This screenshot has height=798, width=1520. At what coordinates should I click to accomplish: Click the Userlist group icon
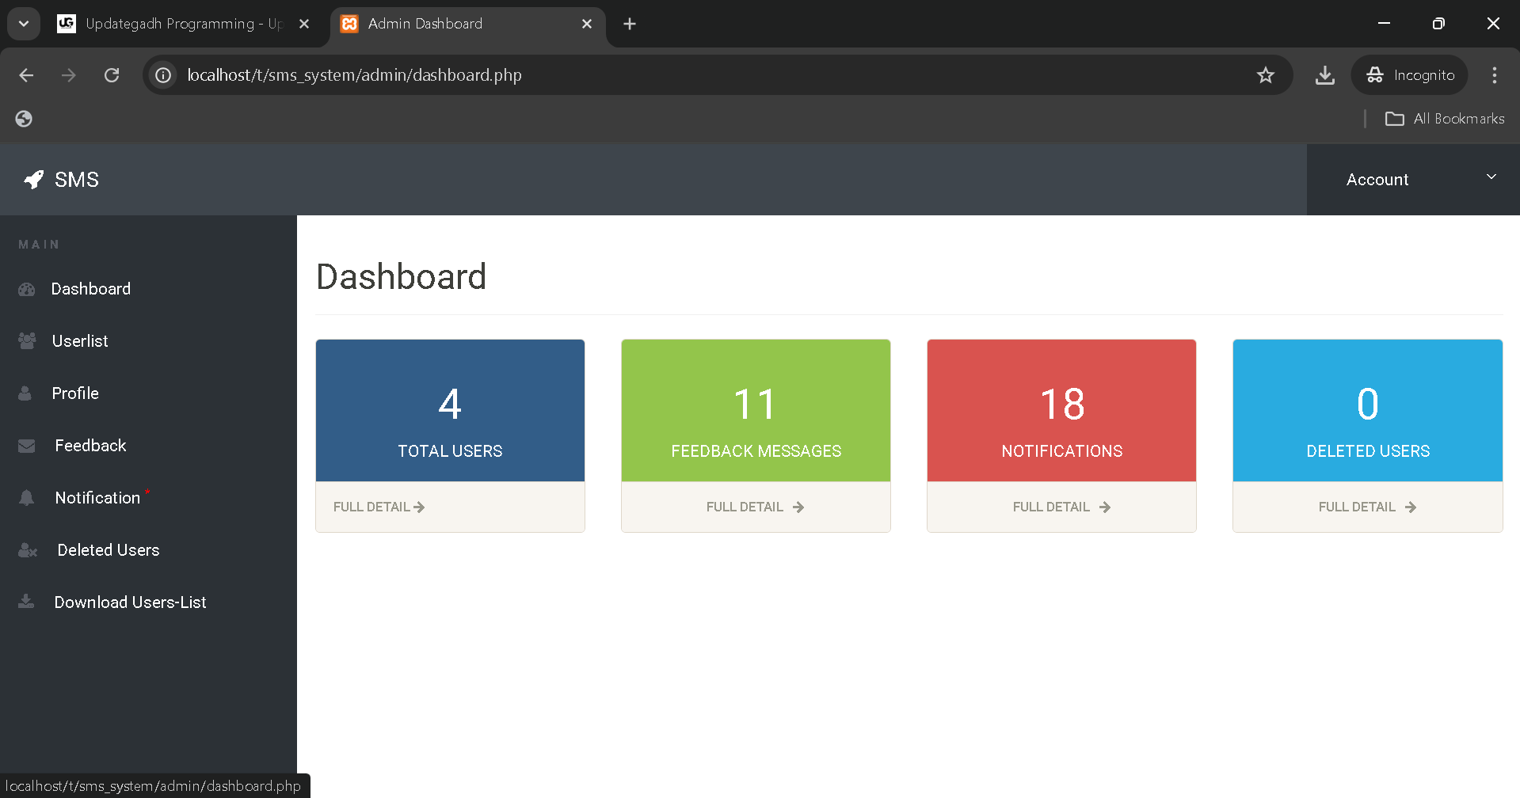coord(27,341)
